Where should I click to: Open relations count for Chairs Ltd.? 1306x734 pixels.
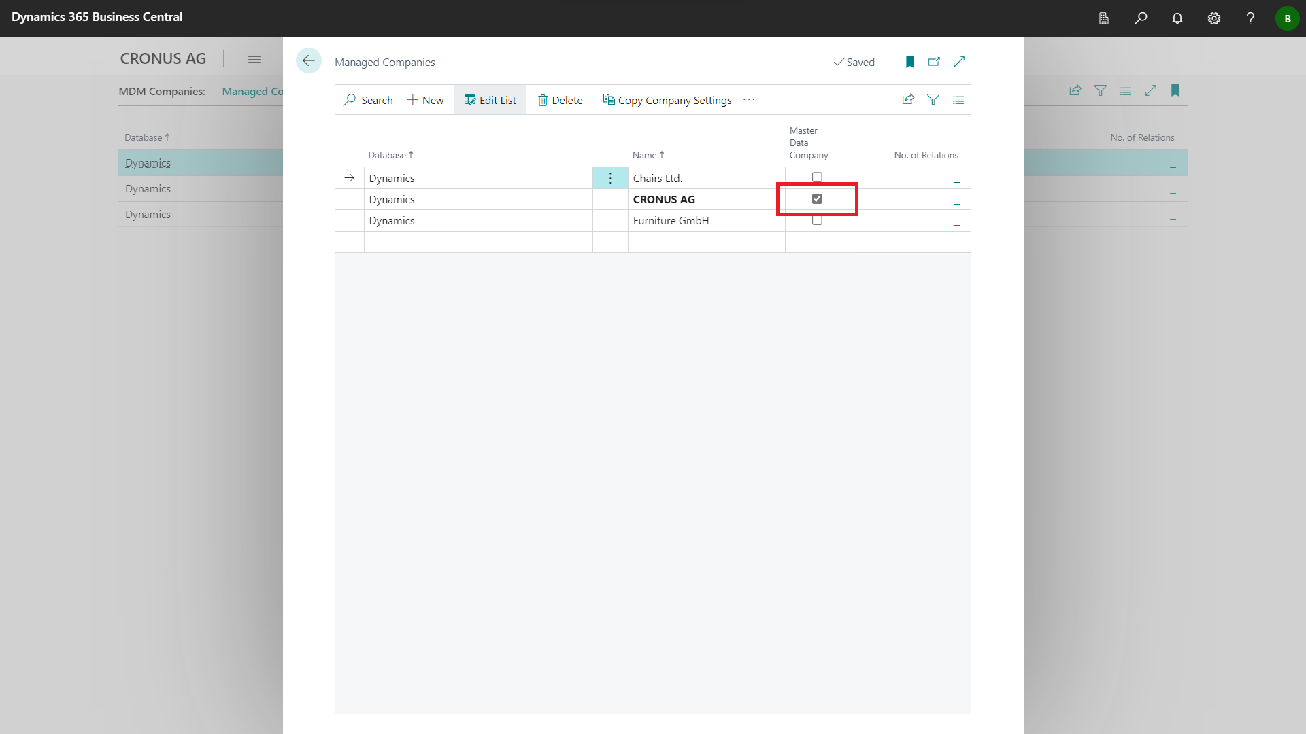click(956, 179)
